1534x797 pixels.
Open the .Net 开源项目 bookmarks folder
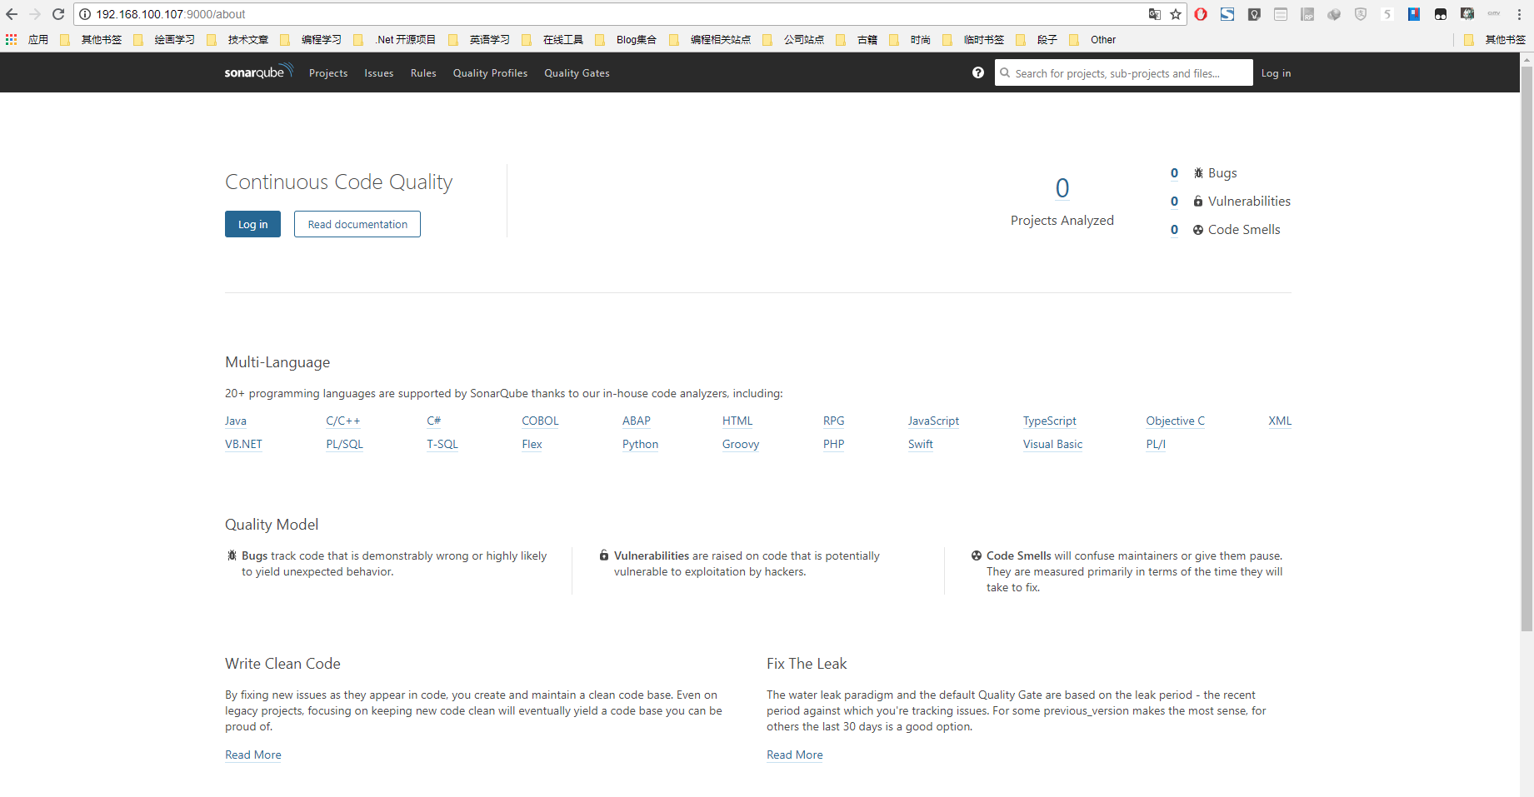coord(395,40)
